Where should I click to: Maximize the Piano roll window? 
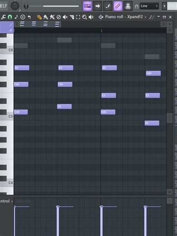coord(164,17)
